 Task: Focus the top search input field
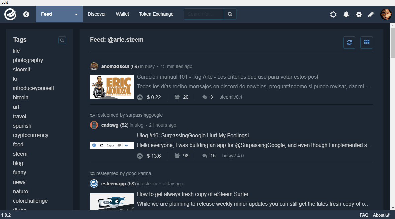click(x=204, y=14)
